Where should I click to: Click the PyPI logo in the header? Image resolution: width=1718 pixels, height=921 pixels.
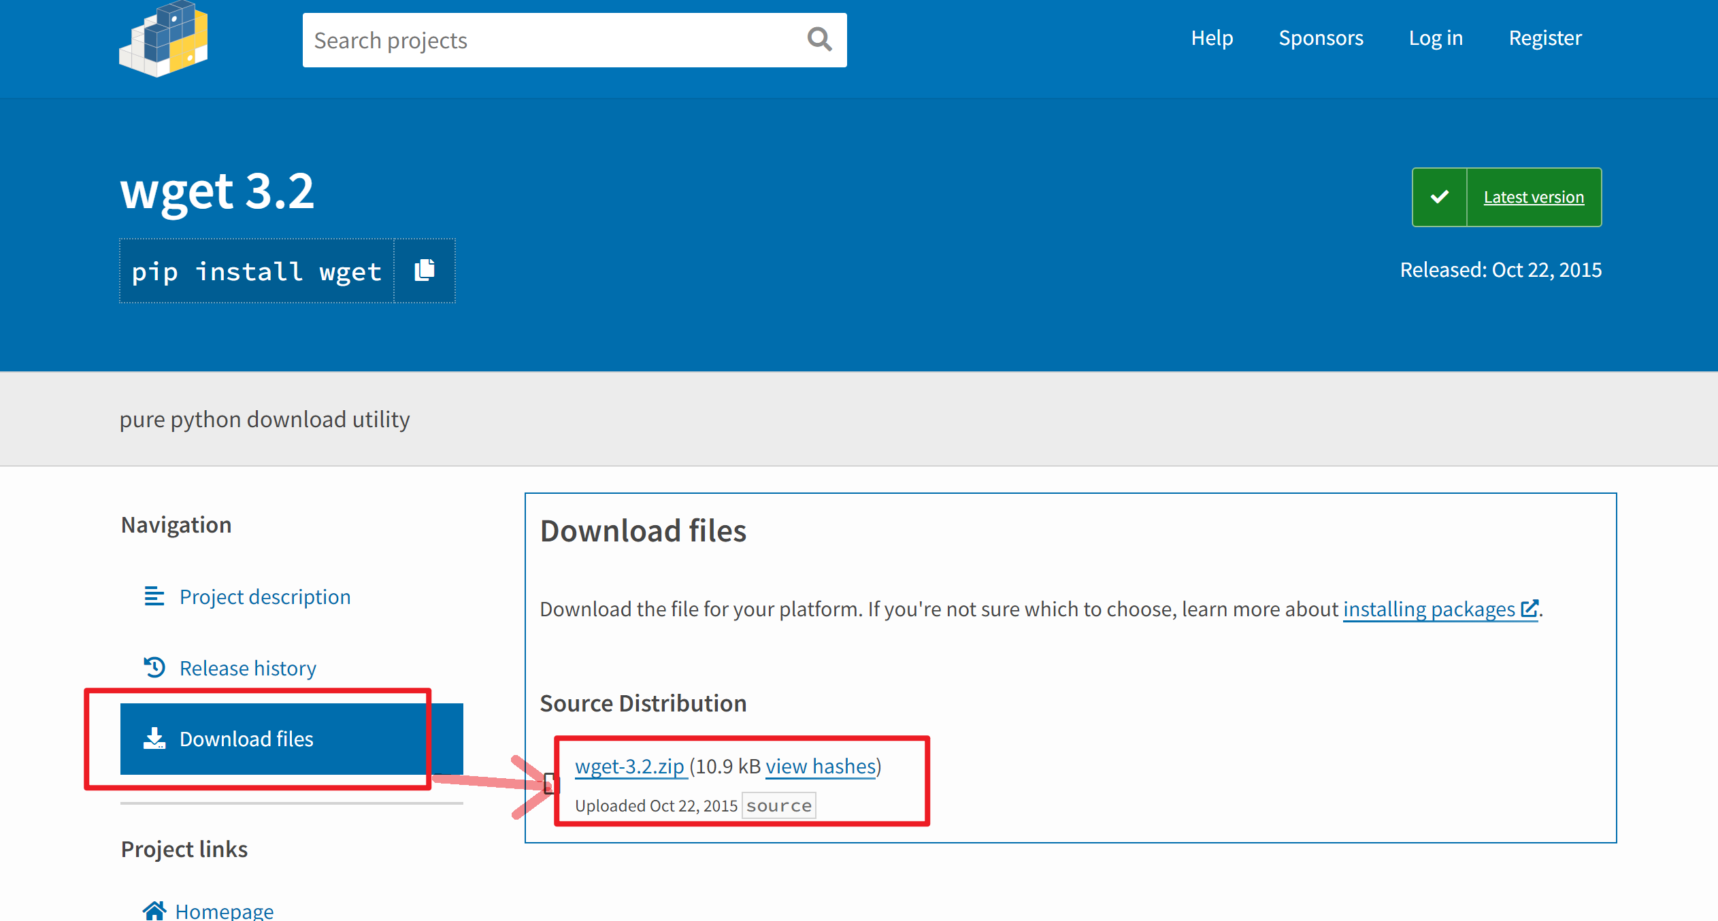click(x=163, y=39)
